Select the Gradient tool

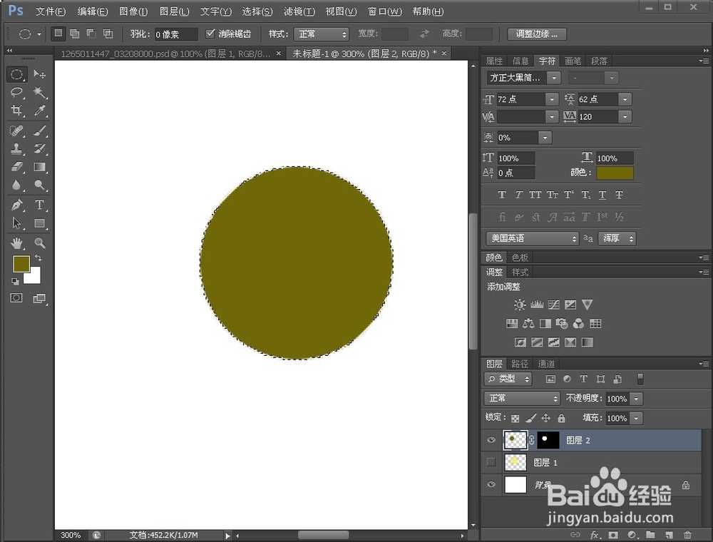click(x=39, y=167)
